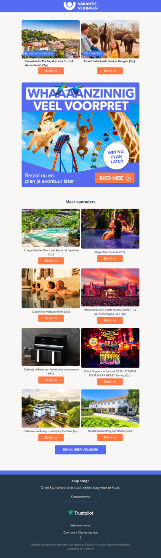Open the double airfryer product image

[x=51, y=347]
